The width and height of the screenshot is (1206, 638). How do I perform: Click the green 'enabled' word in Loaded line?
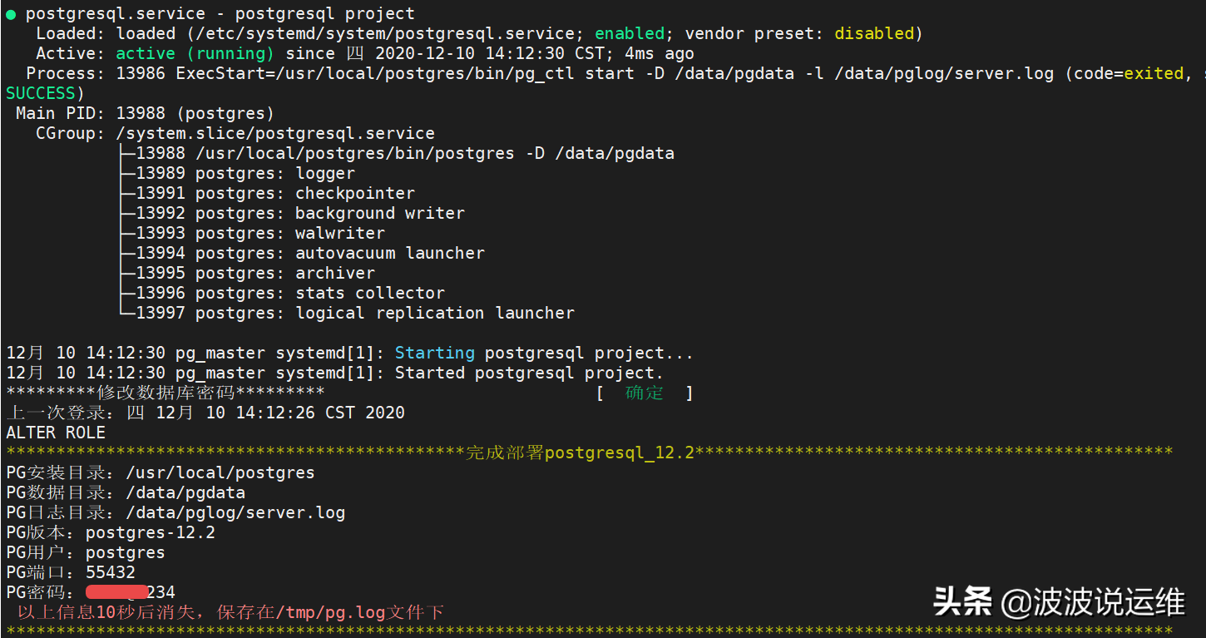pyautogui.click(x=630, y=34)
